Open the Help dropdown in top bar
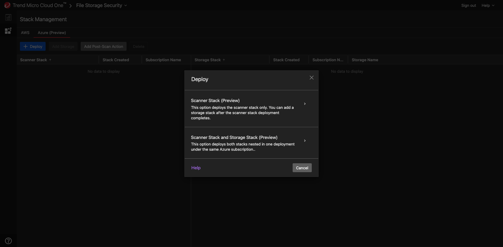Image resolution: width=503 pixels, height=247 pixels. tap(488, 5)
